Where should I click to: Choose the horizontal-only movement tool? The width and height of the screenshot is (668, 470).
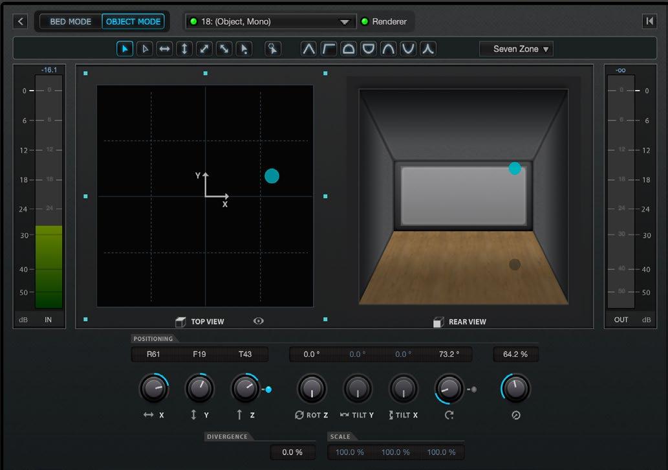click(164, 49)
